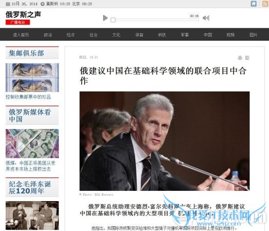
Task: Open the 社会 section
Action: [93, 35]
